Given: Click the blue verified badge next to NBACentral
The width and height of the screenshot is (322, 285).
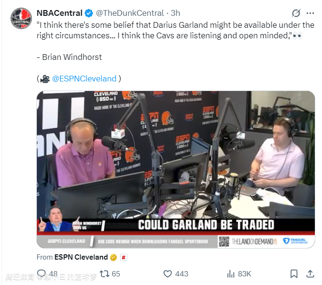Looking at the screenshot, I should (89, 13).
